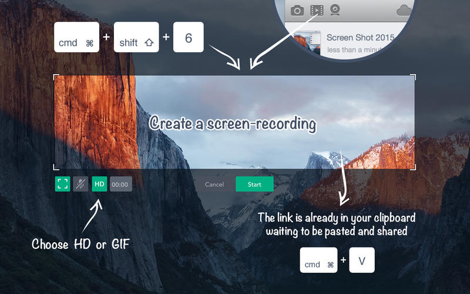Image resolution: width=470 pixels, height=294 pixels.
Task: Click the top cmd key cap beside shift
Action: tap(76, 37)
